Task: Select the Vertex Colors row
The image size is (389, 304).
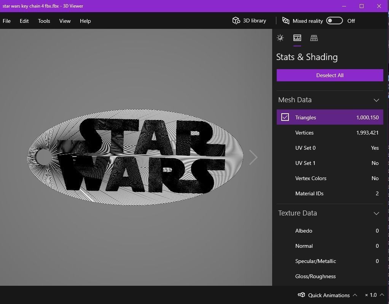Action: pos(330,178)
